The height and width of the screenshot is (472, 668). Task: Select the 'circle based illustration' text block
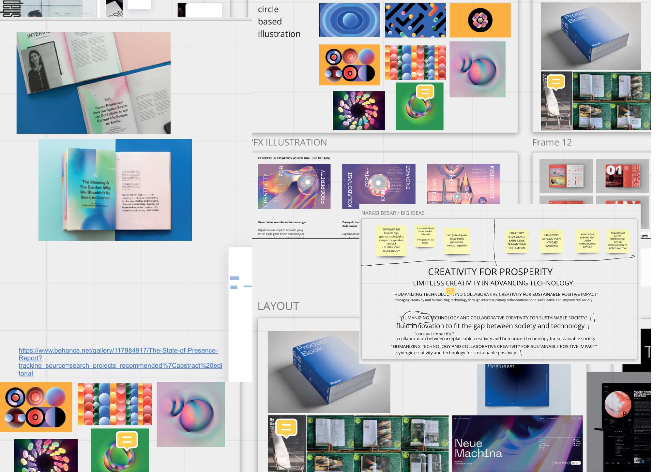279,22
